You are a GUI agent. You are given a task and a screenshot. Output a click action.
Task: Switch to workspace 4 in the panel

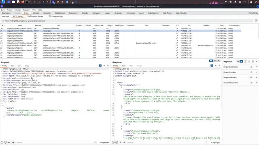47,2
